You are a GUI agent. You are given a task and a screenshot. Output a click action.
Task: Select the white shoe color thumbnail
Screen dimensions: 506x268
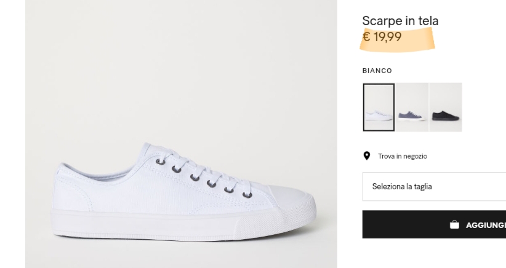click(379, 108)
